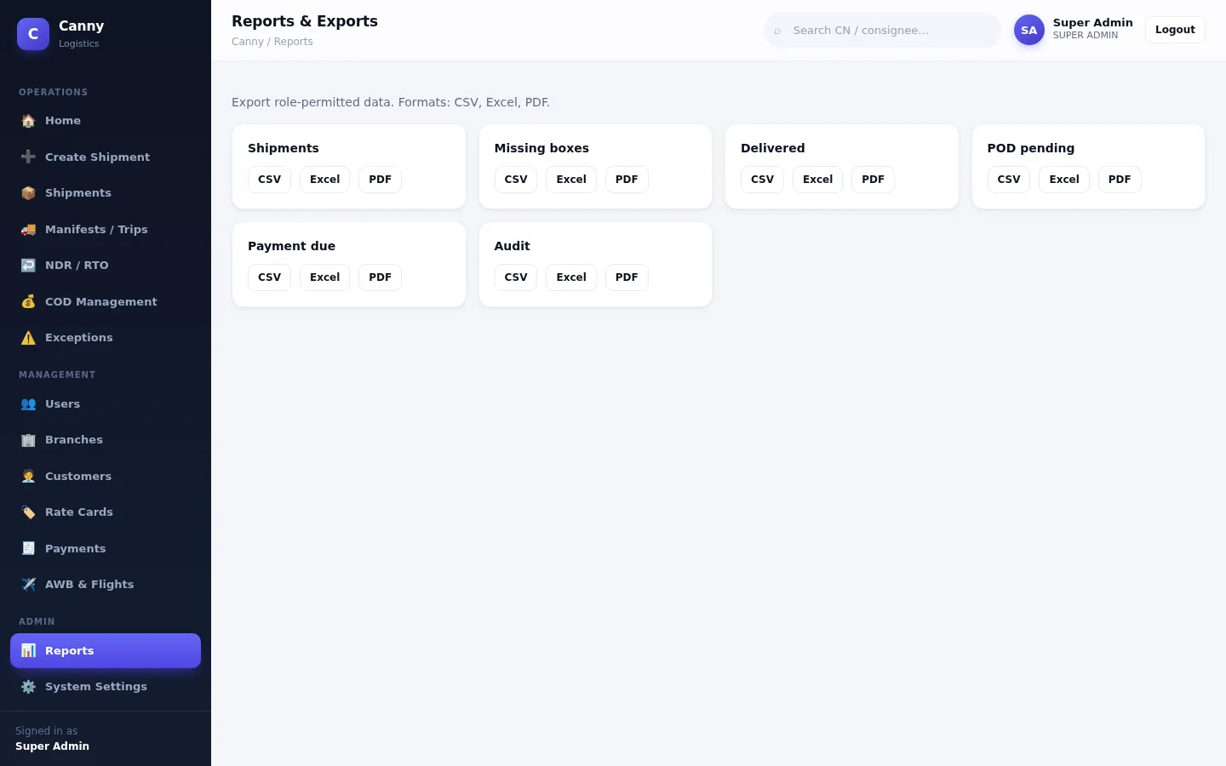Click the System Settings gear icon
The height and width of the screenshot is (766, 1226).
click(x=28, y=687)
